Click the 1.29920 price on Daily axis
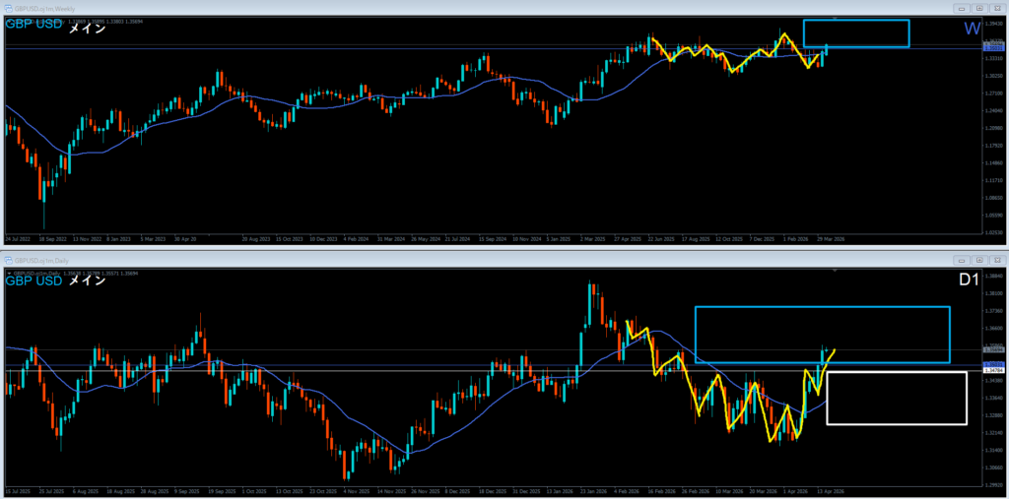 (994, 485)
